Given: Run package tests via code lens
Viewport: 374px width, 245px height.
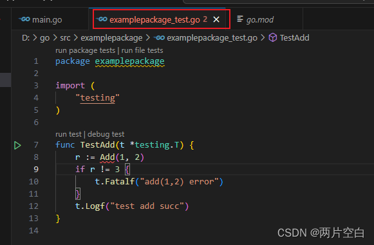Looking at the screenshot, I should [85, 51].
